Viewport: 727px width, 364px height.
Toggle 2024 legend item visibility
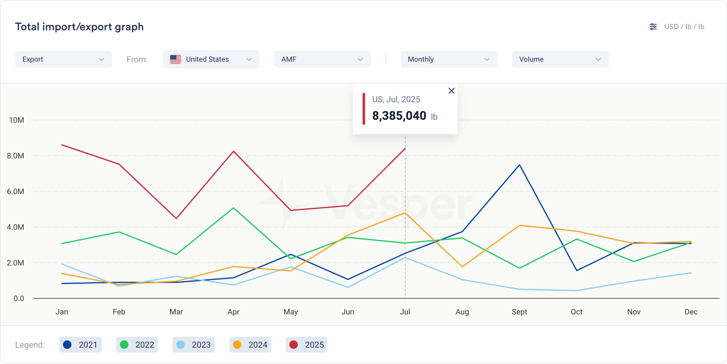point(250,345)
